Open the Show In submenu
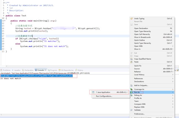 [x=152, y=49]
